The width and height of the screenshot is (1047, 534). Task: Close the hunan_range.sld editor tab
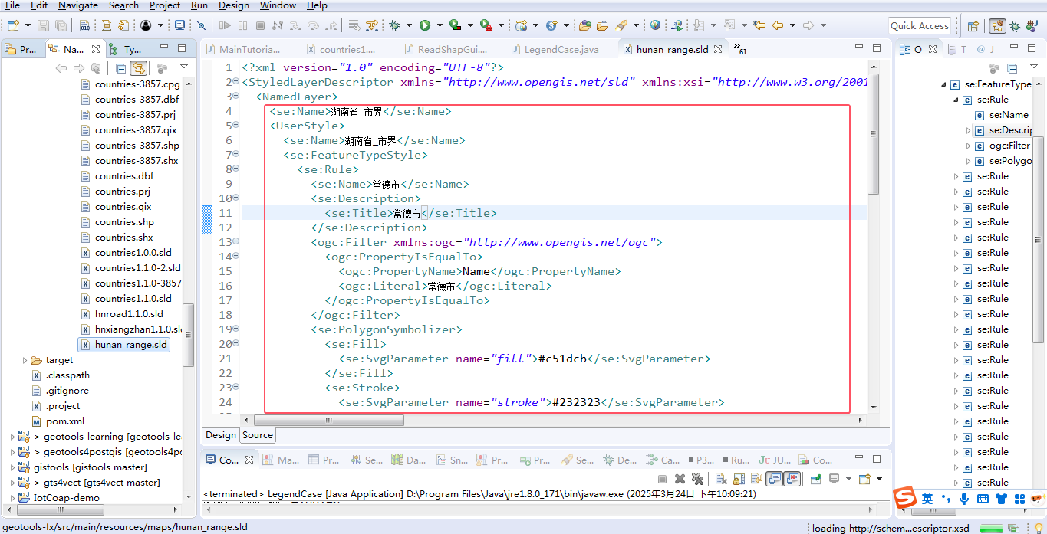click(719, 49)
